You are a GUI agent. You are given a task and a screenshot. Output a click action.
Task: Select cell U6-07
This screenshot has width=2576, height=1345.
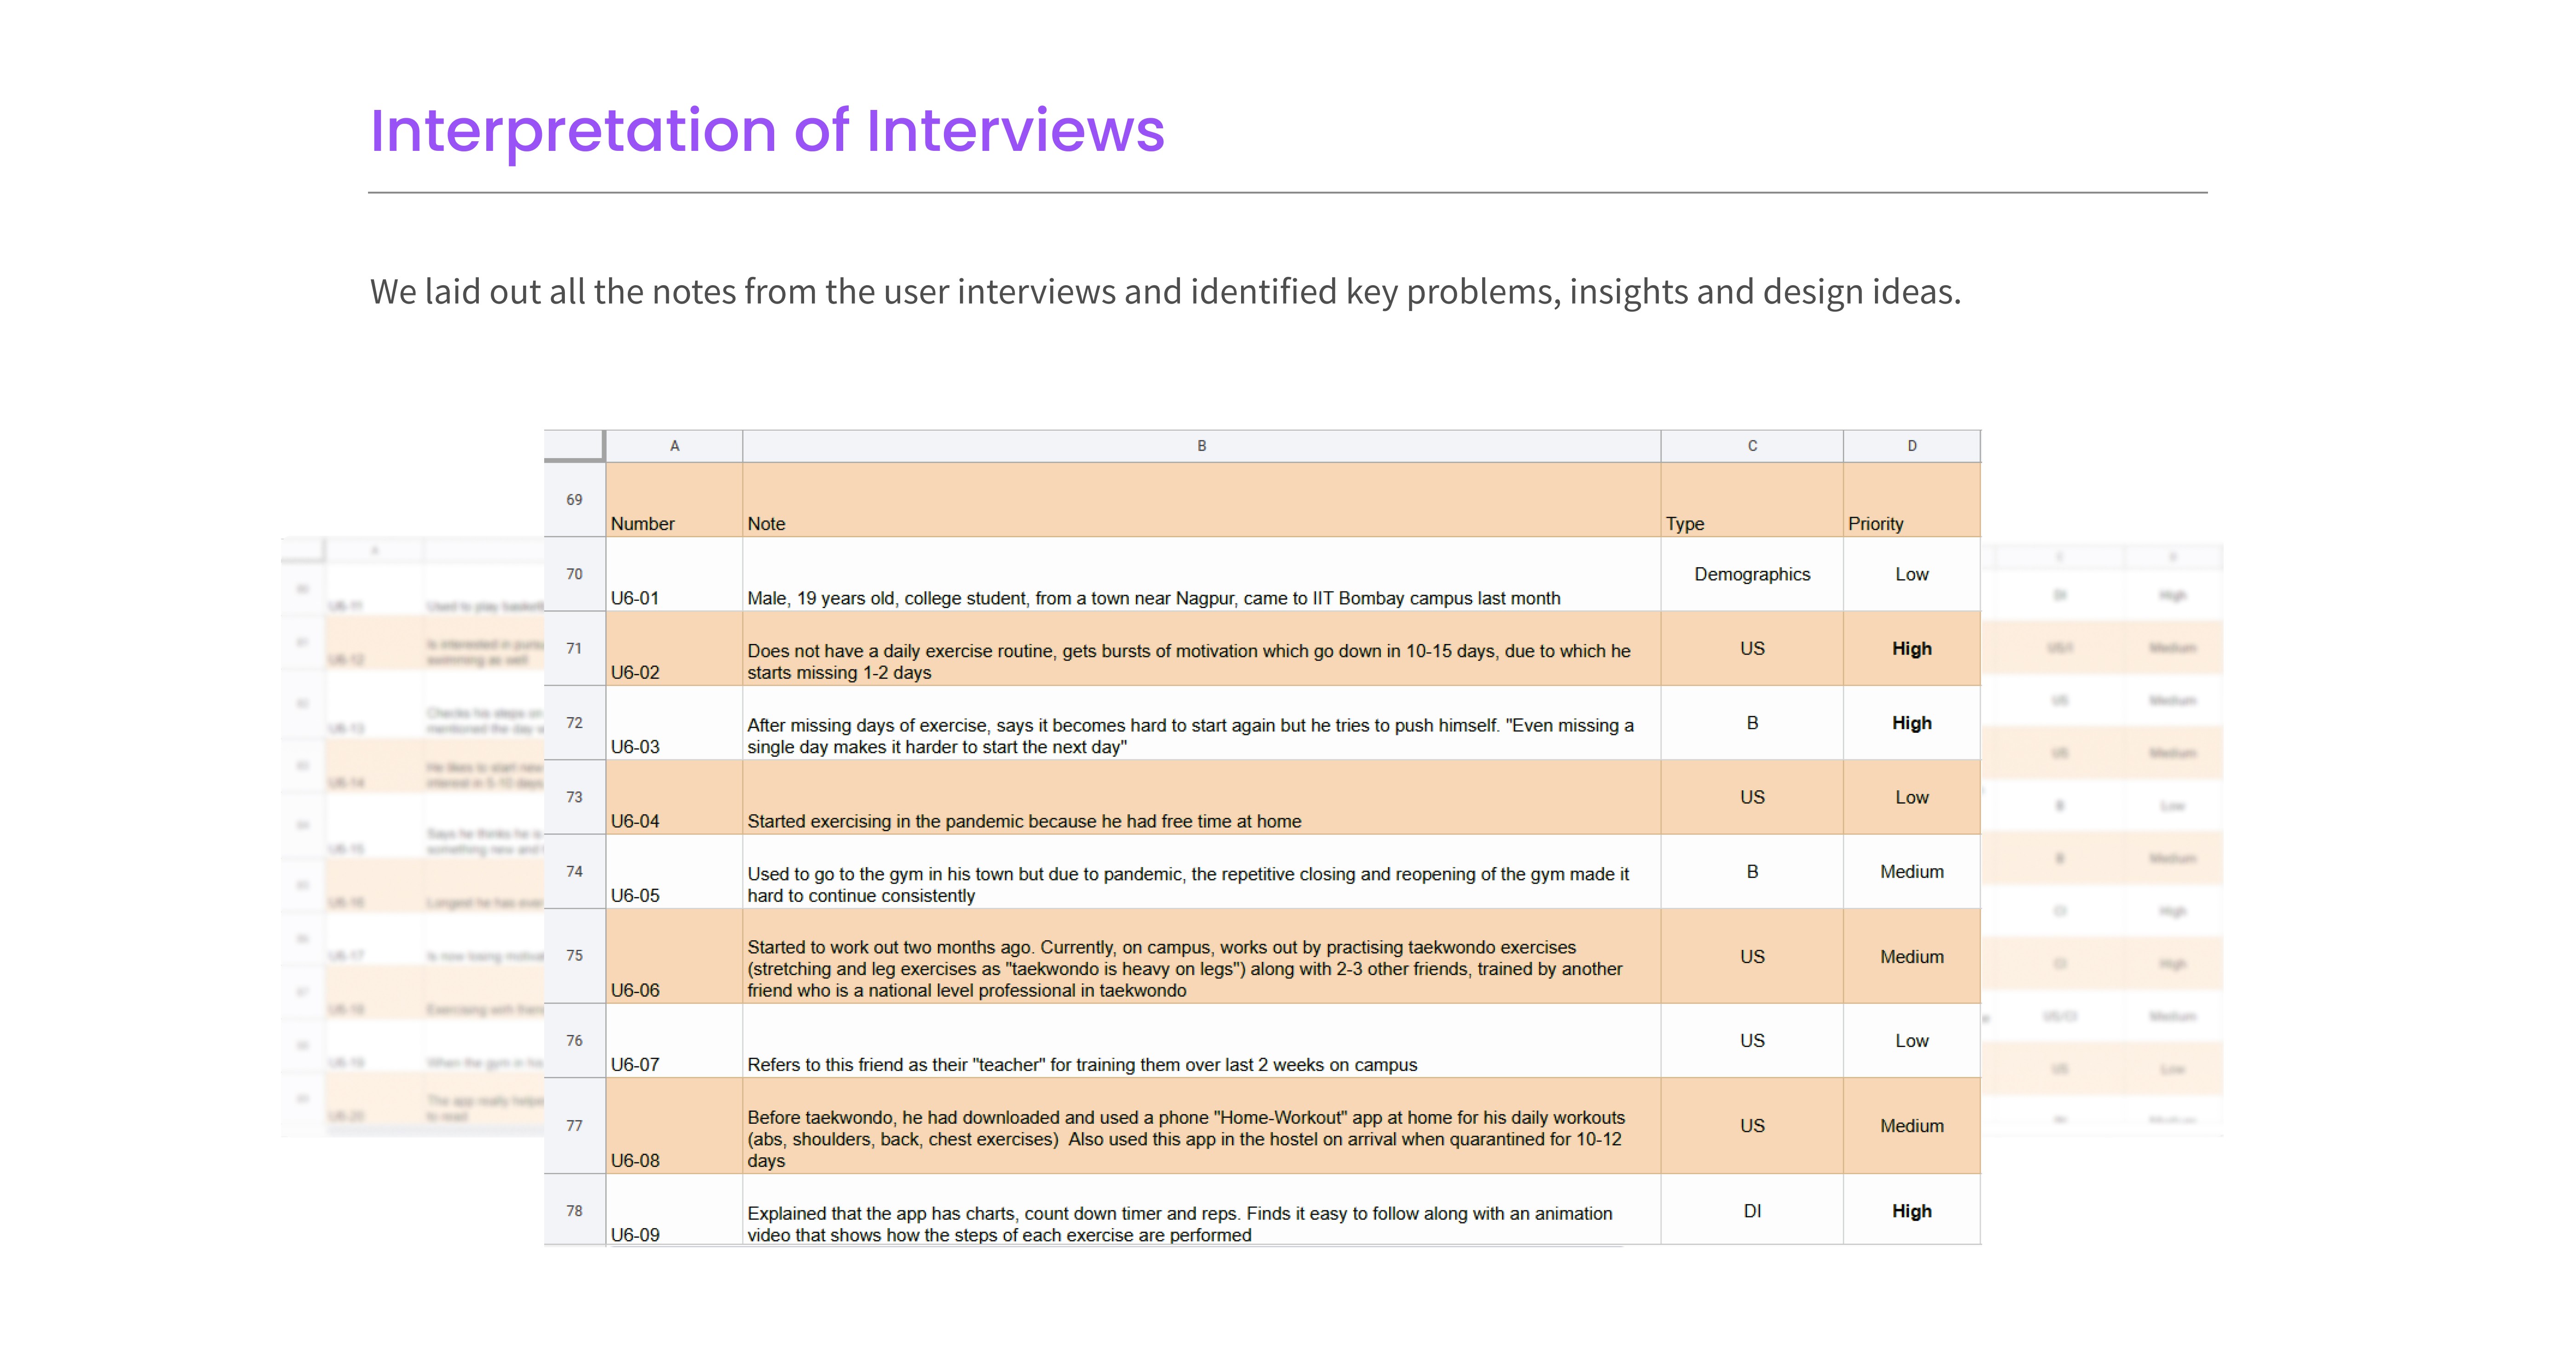click(674, 1040)
